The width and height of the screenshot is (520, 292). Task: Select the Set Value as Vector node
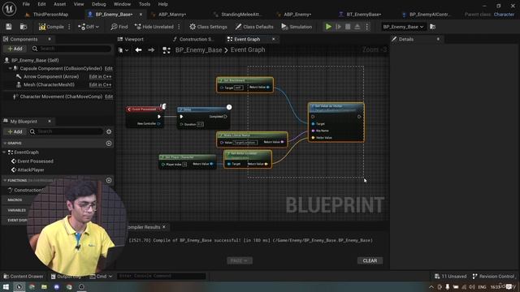pos(336,122)
